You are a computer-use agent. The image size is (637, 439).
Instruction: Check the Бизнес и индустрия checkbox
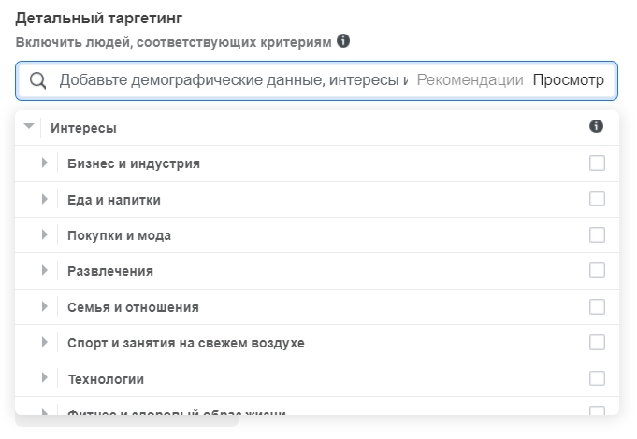point(597,163)
